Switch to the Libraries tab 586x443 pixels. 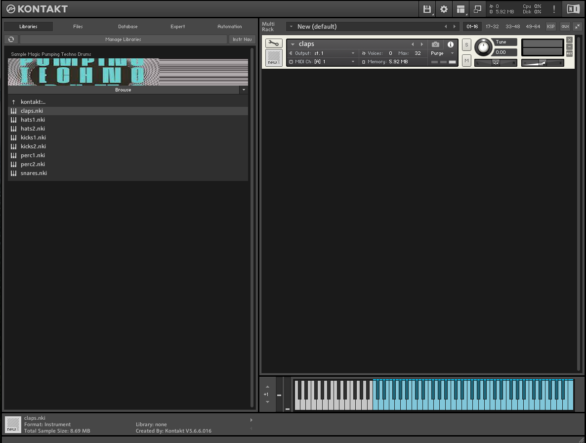(x=28, y=27)
